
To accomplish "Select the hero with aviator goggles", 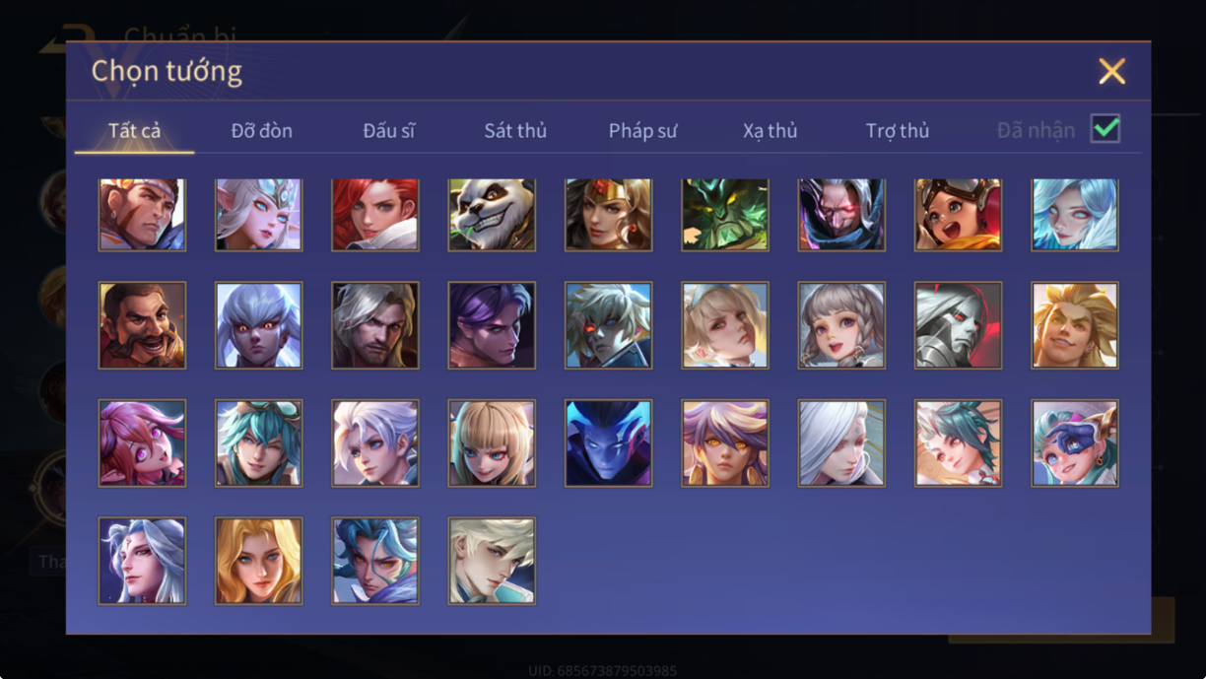I will point(958,215).
